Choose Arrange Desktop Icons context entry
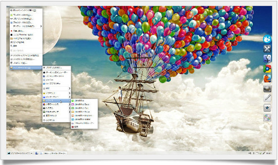Image resolution: width=278 pixels, height=165 pixels. point(26,55)
